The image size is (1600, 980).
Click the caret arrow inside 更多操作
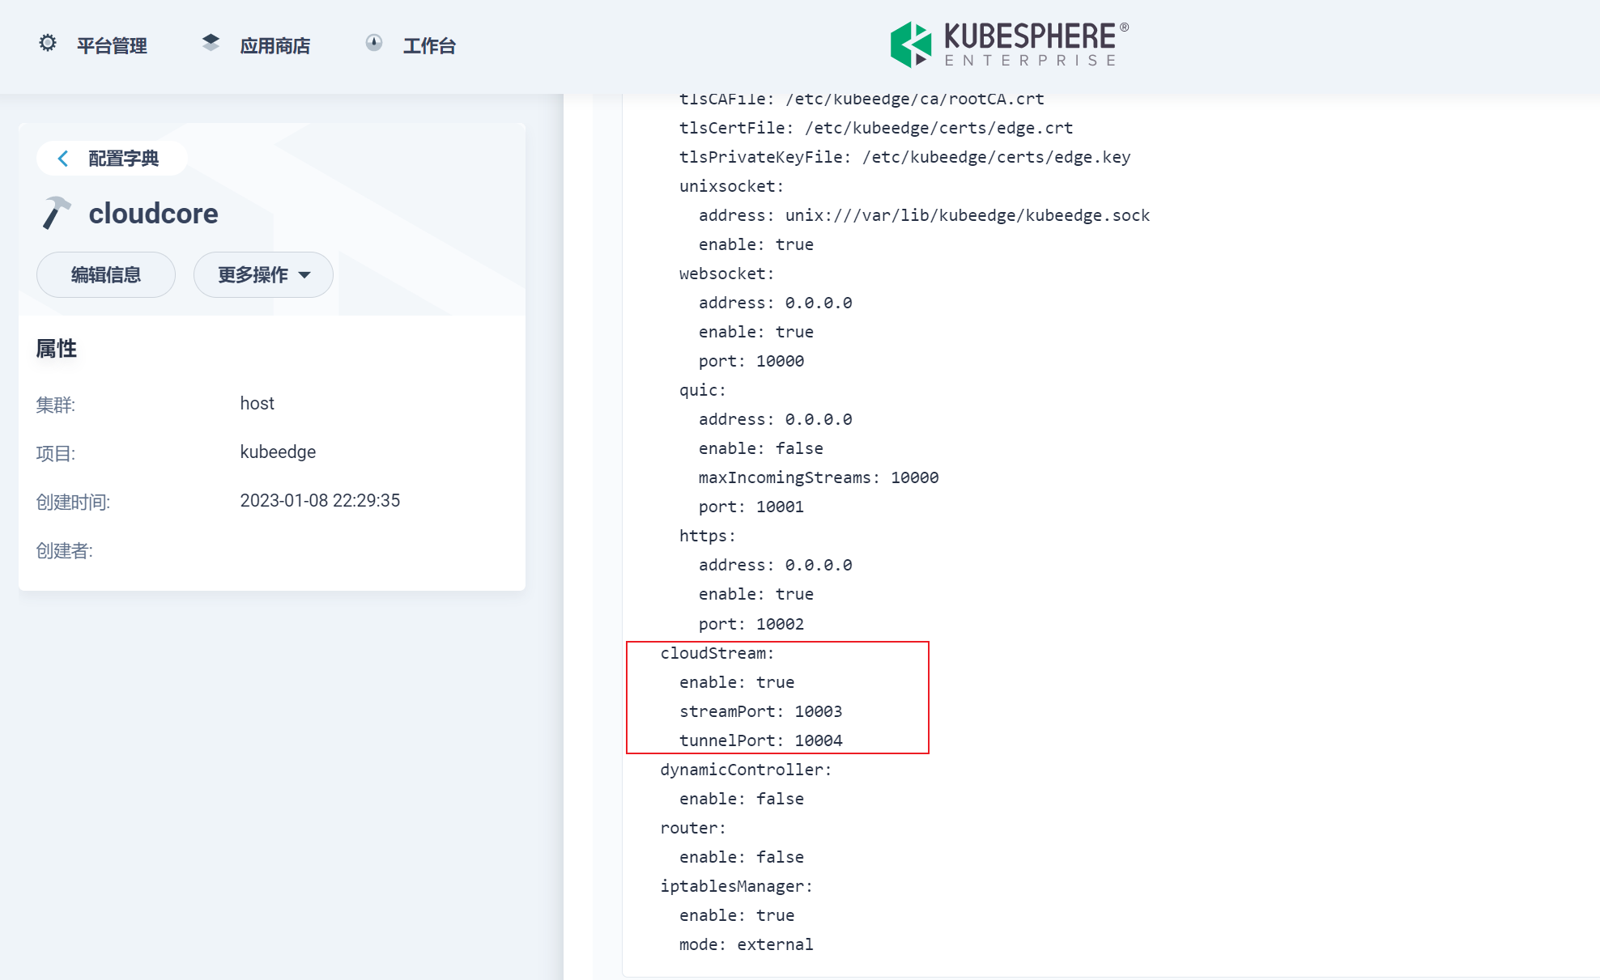304,275
